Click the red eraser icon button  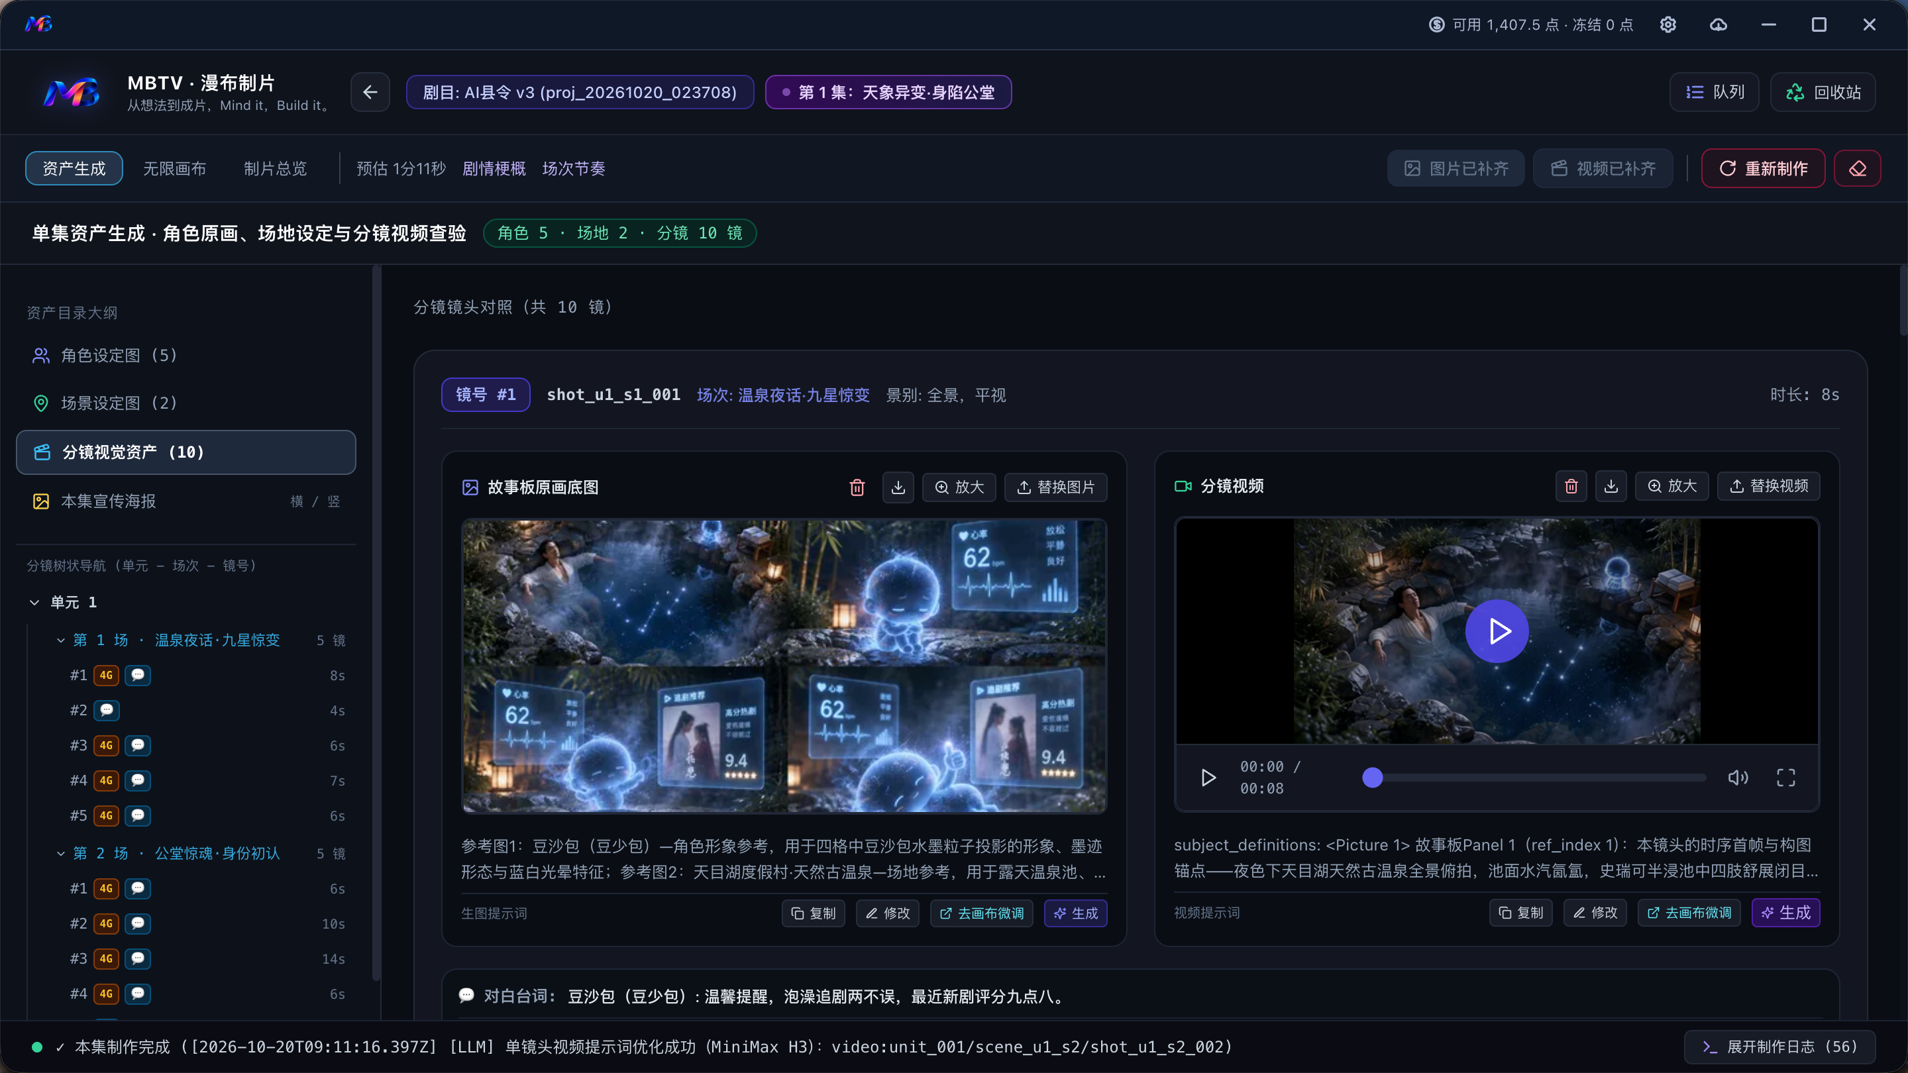tap(1857, 168)
